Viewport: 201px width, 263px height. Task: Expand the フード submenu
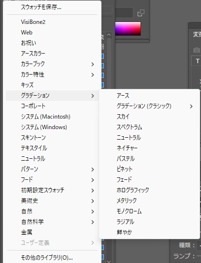[52, 180]
